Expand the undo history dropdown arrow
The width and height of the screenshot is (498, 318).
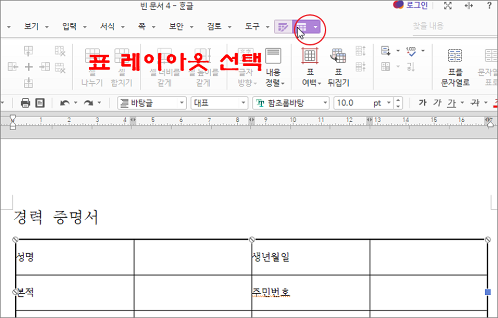[75, 103]
